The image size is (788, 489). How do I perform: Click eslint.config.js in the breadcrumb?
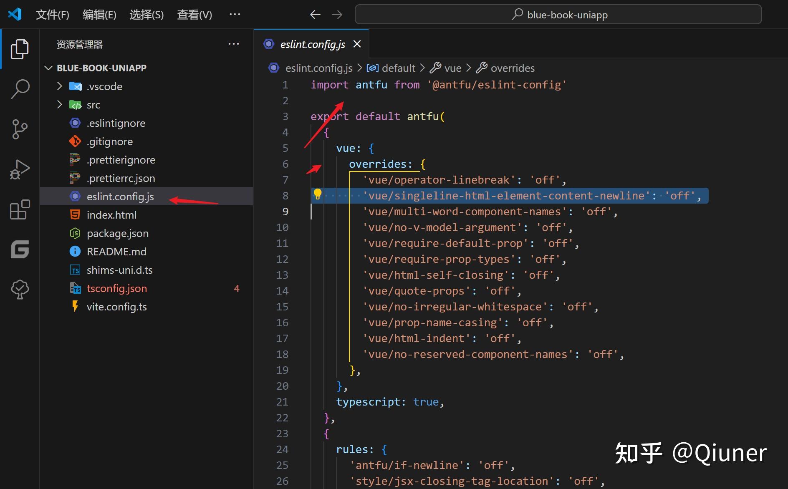pyautogui.click(x=319, y=68)
